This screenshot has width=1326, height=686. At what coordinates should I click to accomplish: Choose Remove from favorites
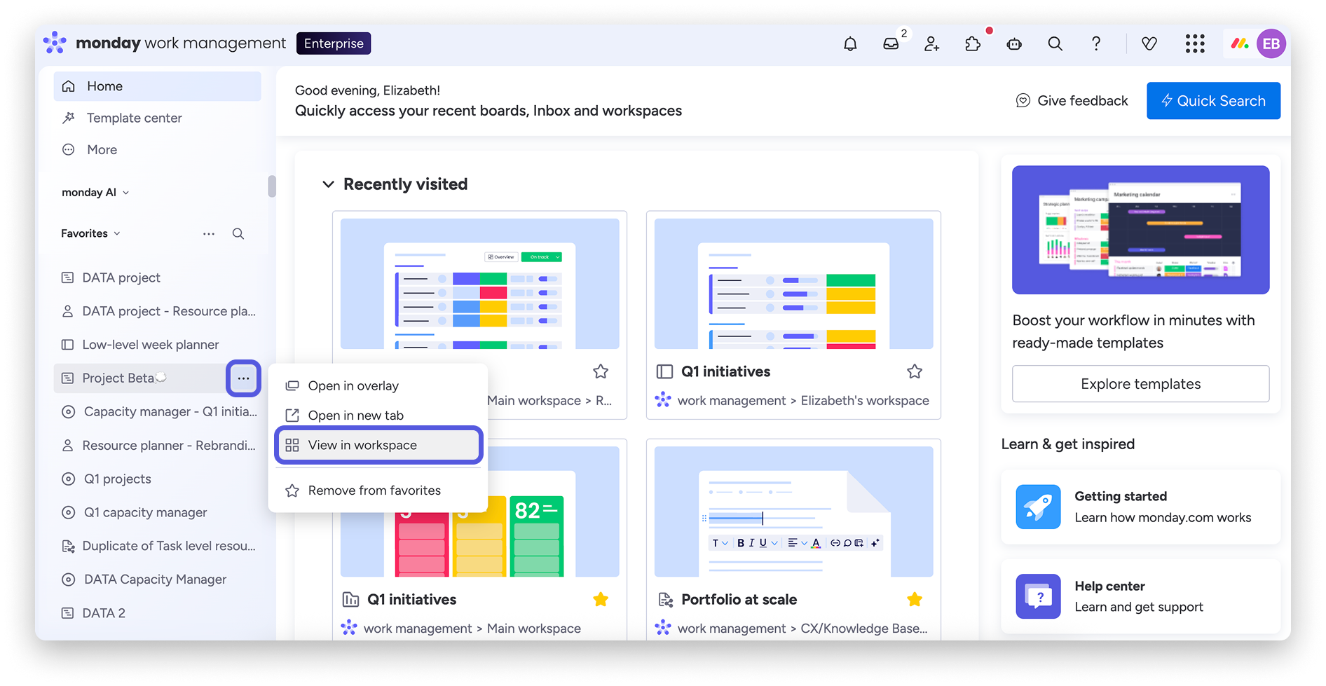pyautogui.click(x=378, y=491)
